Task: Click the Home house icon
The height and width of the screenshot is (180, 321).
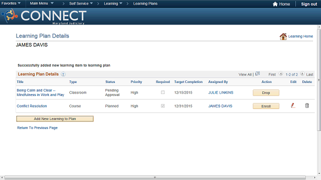Action: pos(275,4)
